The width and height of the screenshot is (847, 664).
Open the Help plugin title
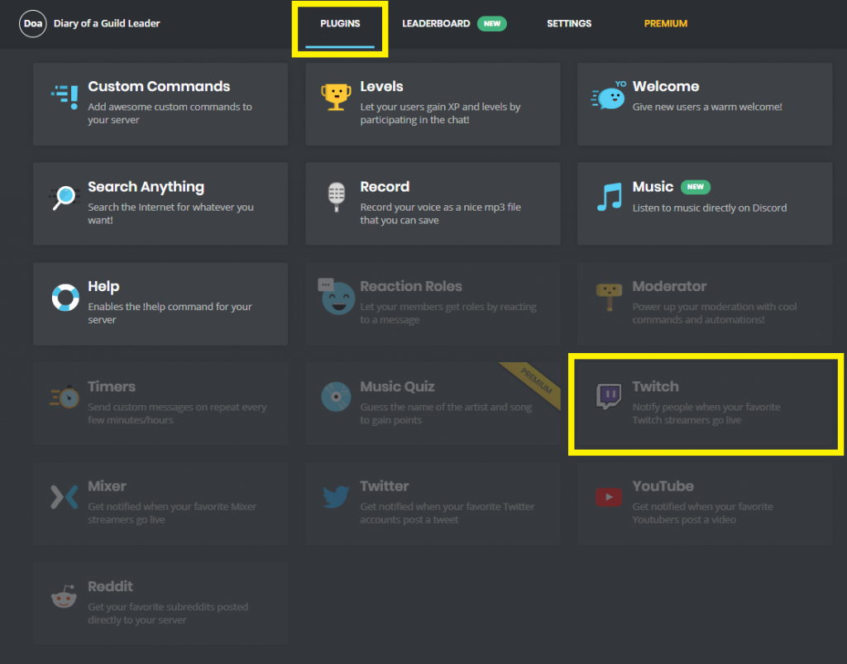(103, 287)
